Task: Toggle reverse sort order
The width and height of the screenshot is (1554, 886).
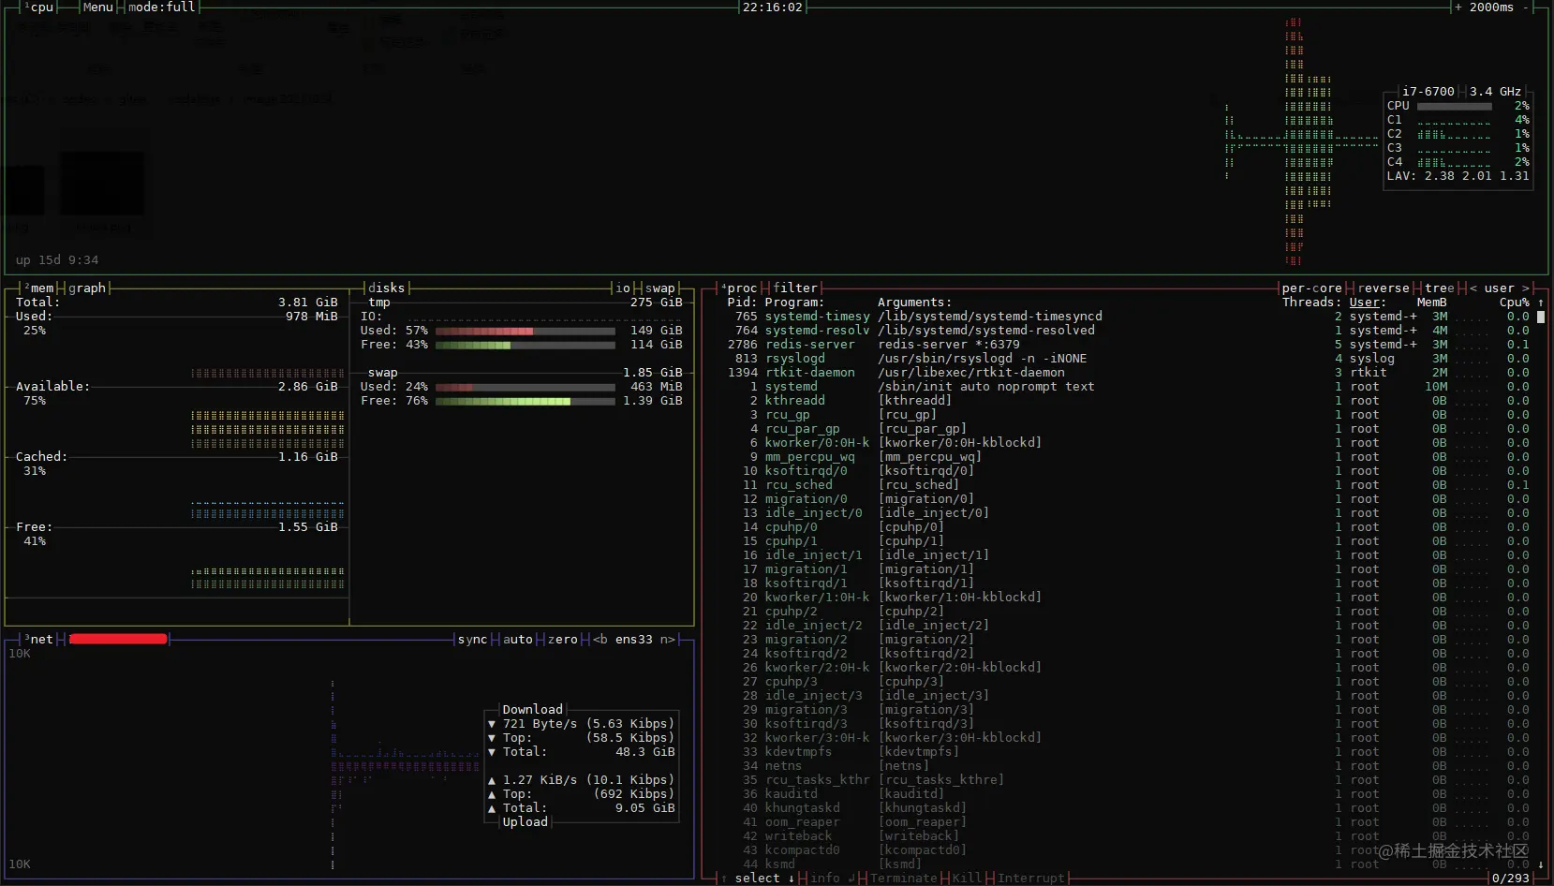Action: [1384, 288]
